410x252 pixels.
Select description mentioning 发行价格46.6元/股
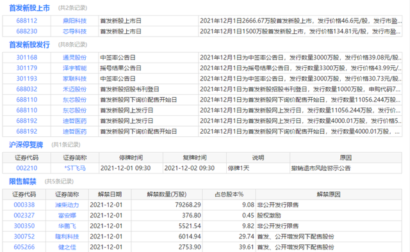300,21
